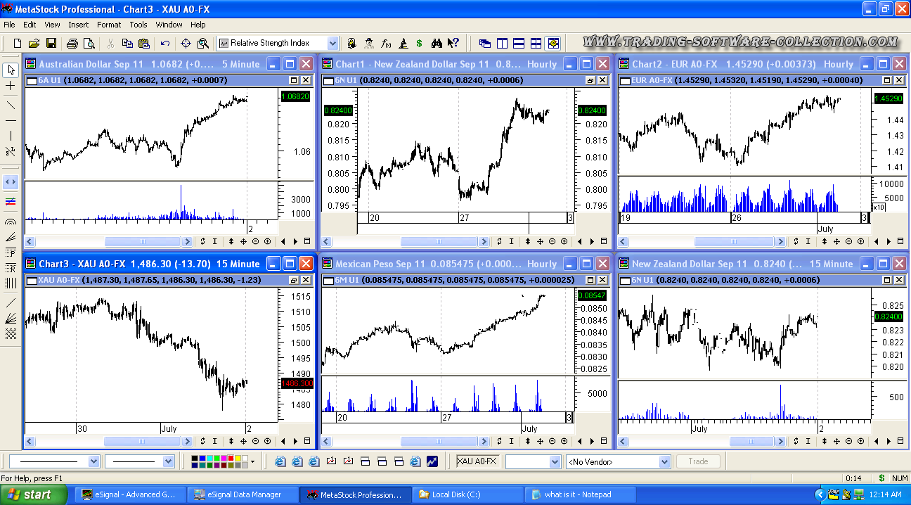Viewport: 911px width, 505px height.
Task: Pick the trendline drawing tool
Action: point(11,106)
